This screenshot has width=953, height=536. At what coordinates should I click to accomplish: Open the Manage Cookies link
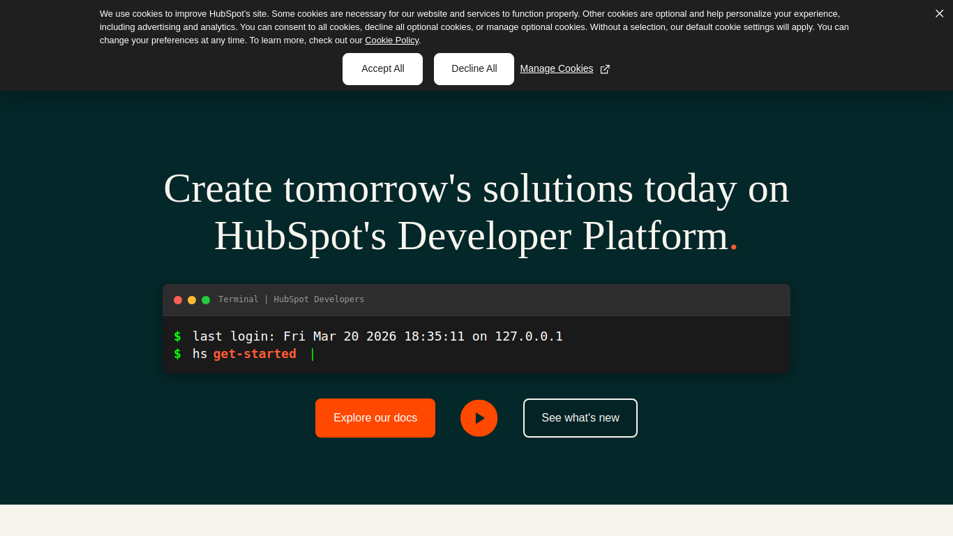click(x=557, y=68)
